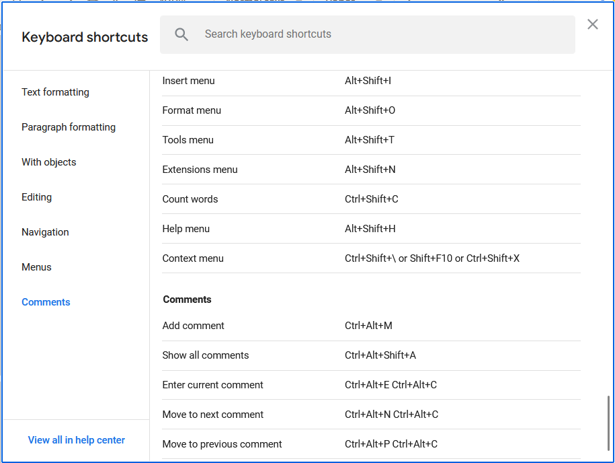Jump to With objects shortcuts

(49, 162)
